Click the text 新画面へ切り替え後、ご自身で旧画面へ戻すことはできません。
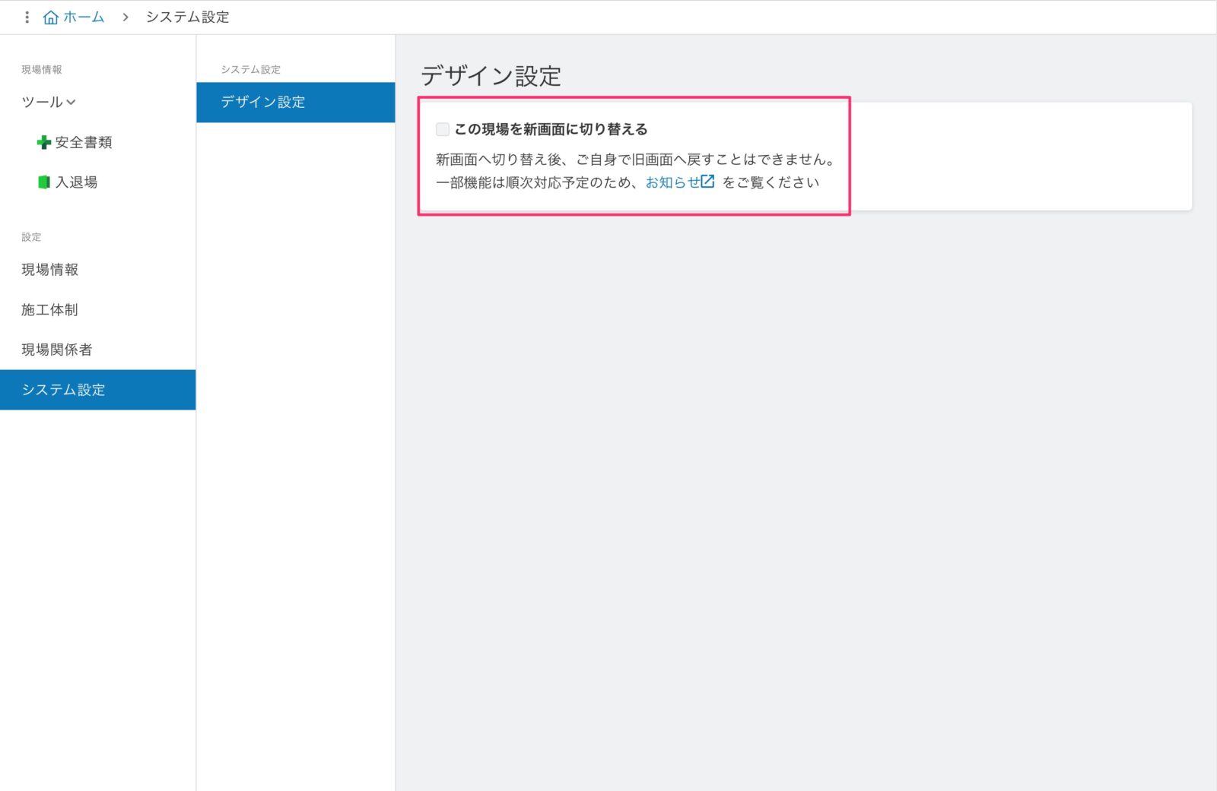This screenshot has width=1217, height=791. (x=637, y=160)
